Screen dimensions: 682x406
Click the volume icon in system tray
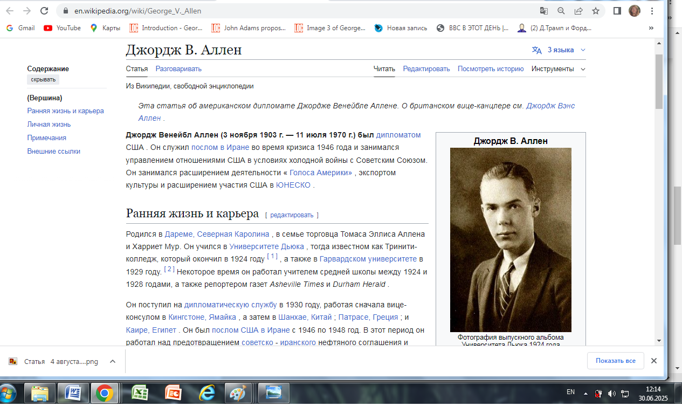pos(611,393)
